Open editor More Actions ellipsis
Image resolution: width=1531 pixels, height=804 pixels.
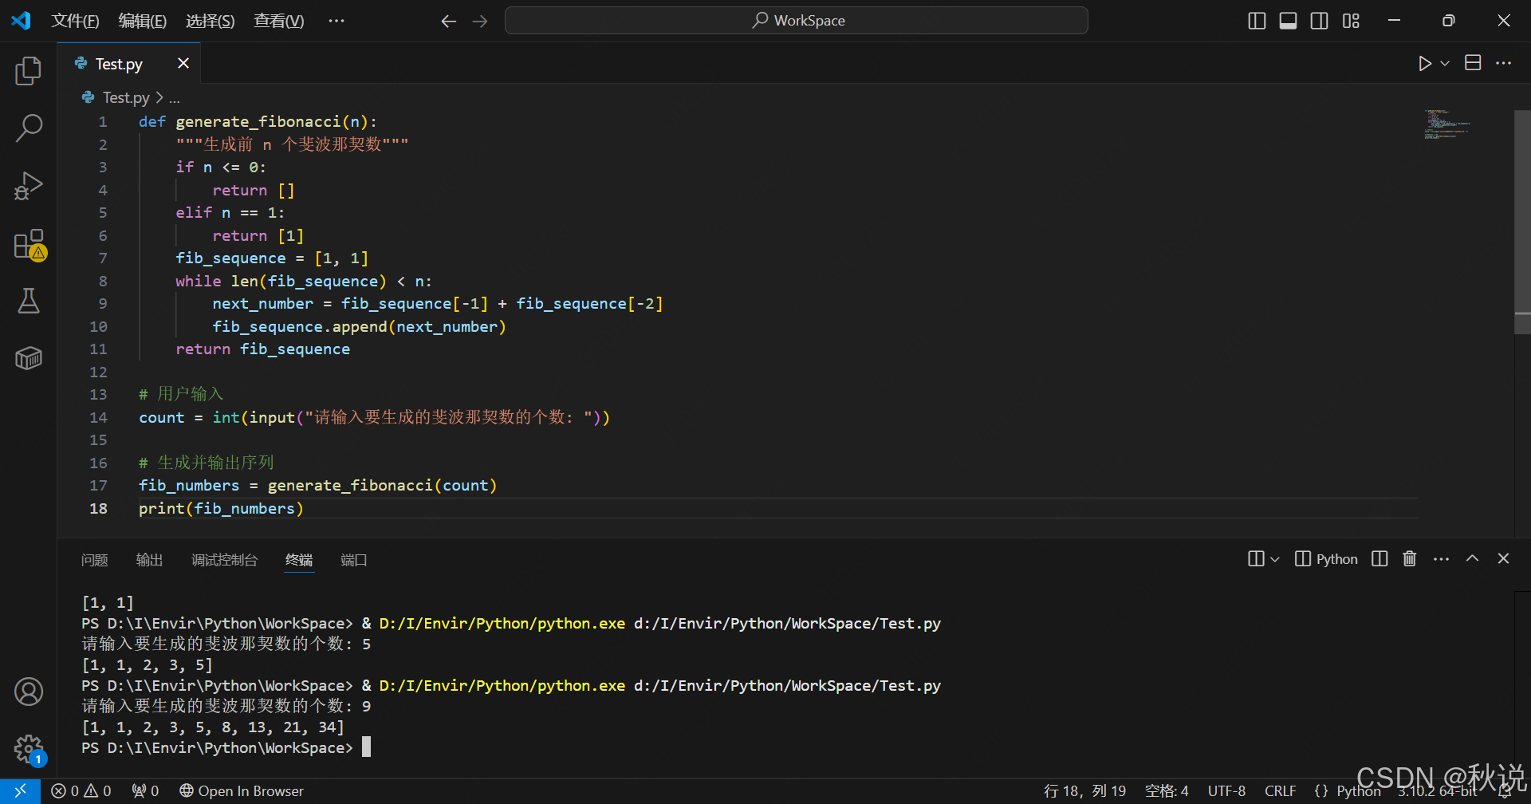(1503, 63)
